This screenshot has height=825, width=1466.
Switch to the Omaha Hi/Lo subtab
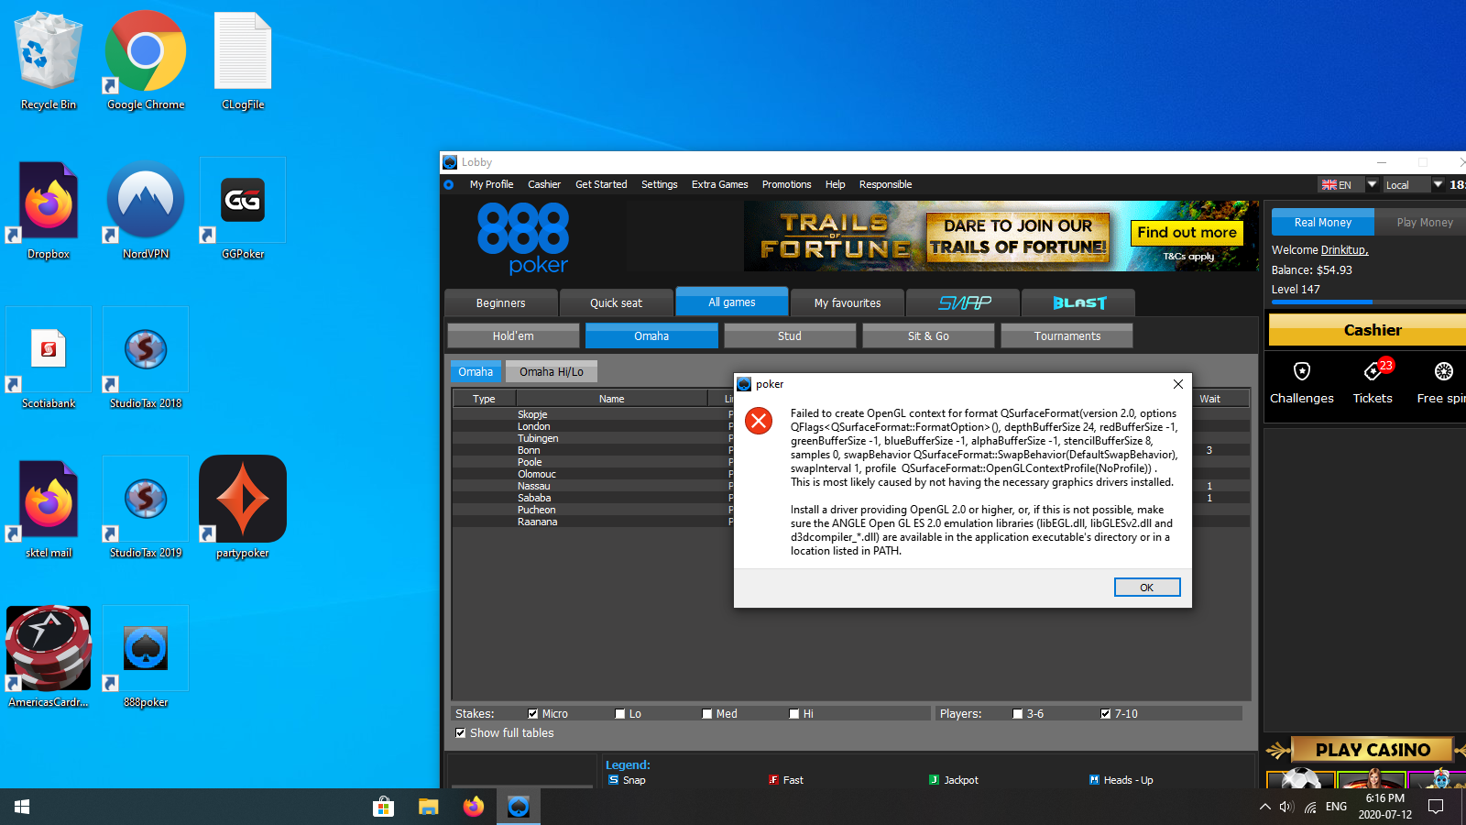[x=552, y=371]
